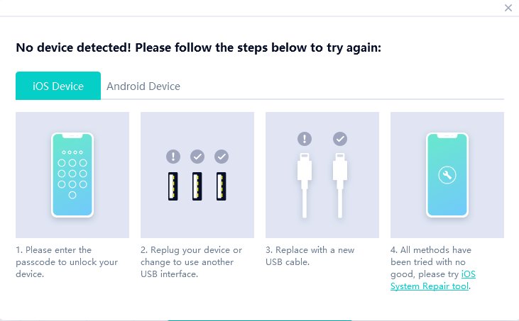Click the checkmark above the third USB port
This screenshot has height=321, width=519.
(x=222, y=156)
